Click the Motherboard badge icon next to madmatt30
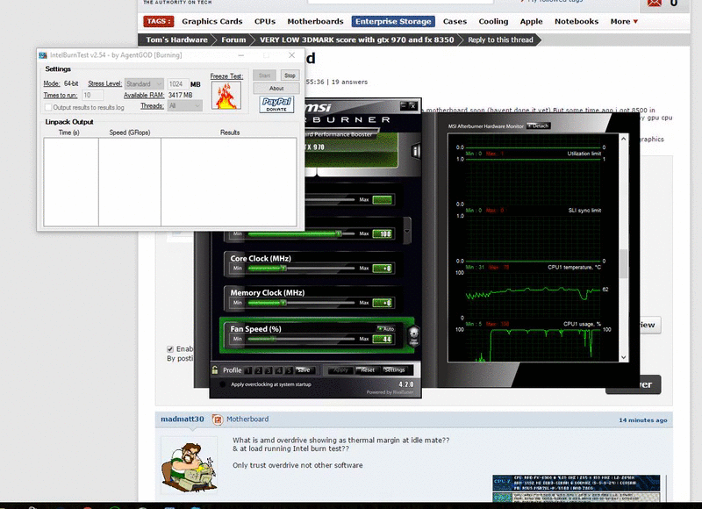This screenshot has height=509, width=702. (218, 419)
